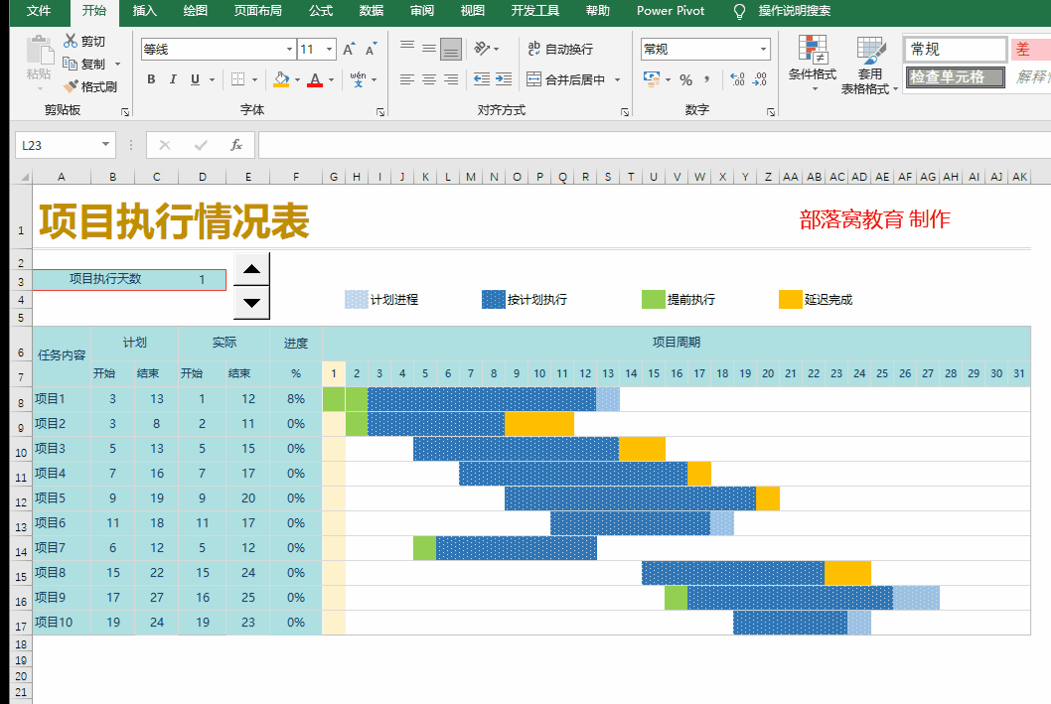Increase font size with large A icon
The width and height of the screenshot is (1051, 704).
pos(349,50)
